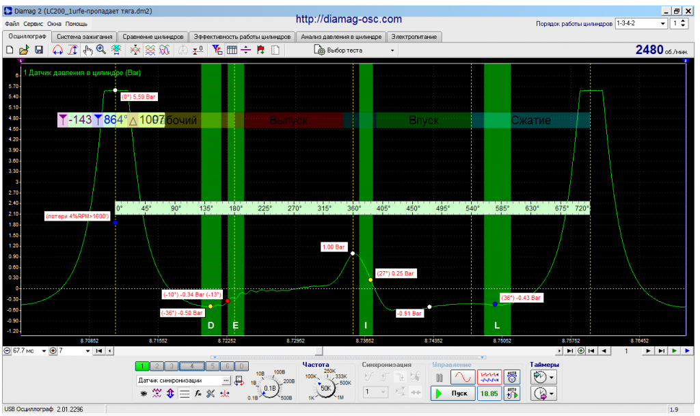Click the red spike sync icon
The height and width of the screenshot is (416, 700).
[x=224, y=393]
